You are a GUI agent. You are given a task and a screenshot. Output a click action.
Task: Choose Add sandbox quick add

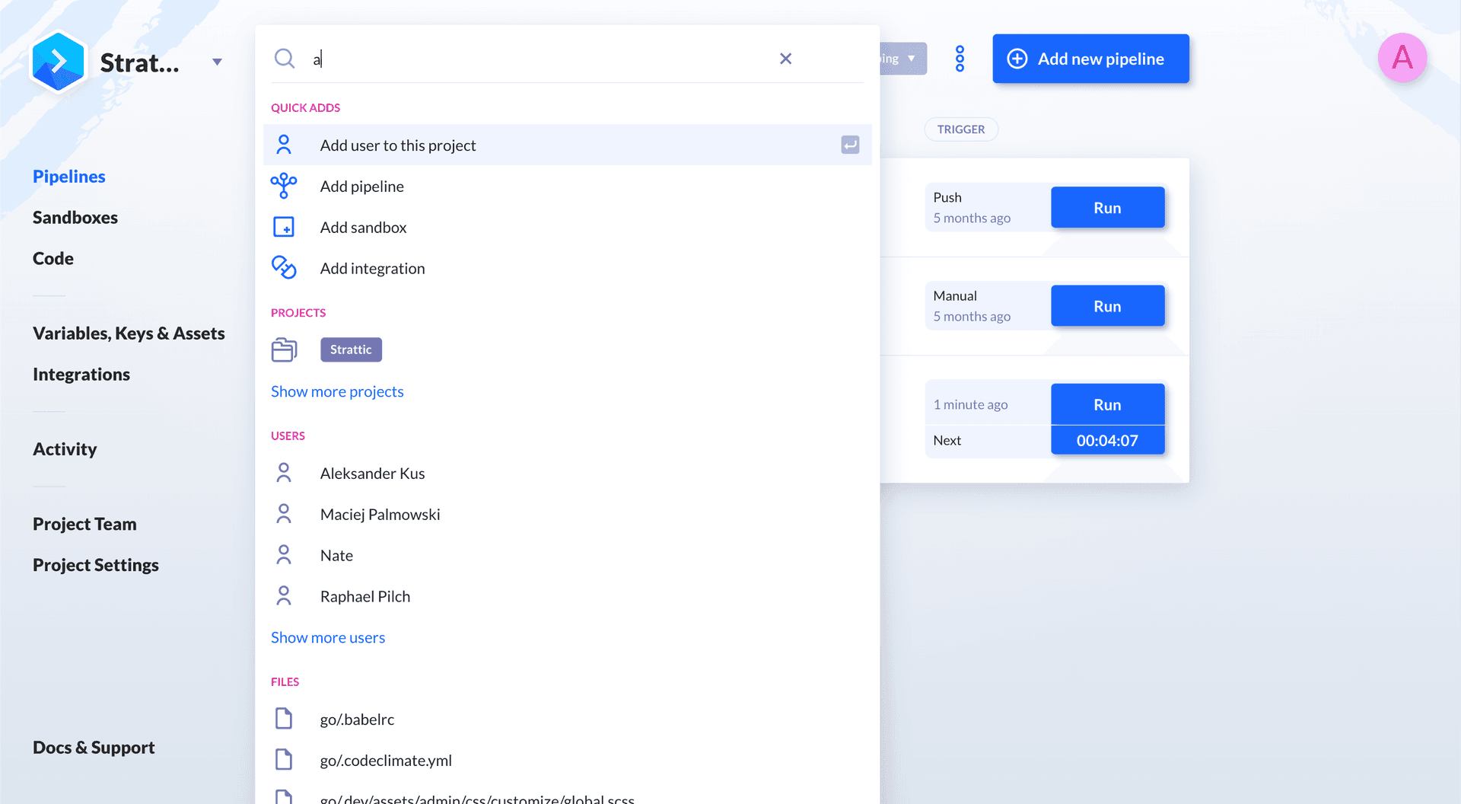pos(363,228)
